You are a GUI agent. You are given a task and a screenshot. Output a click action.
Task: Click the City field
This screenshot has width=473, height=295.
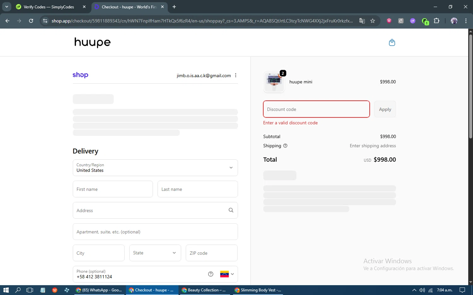click(98, 253)
